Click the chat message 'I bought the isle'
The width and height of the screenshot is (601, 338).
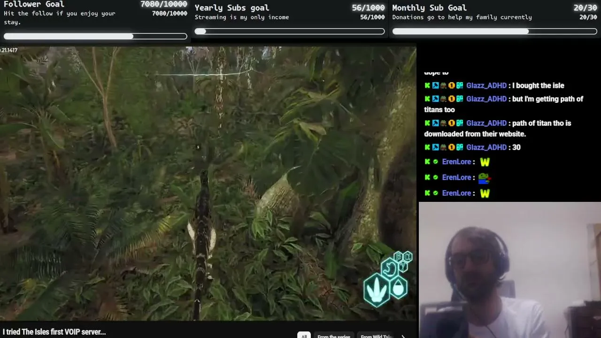point(539,85)
